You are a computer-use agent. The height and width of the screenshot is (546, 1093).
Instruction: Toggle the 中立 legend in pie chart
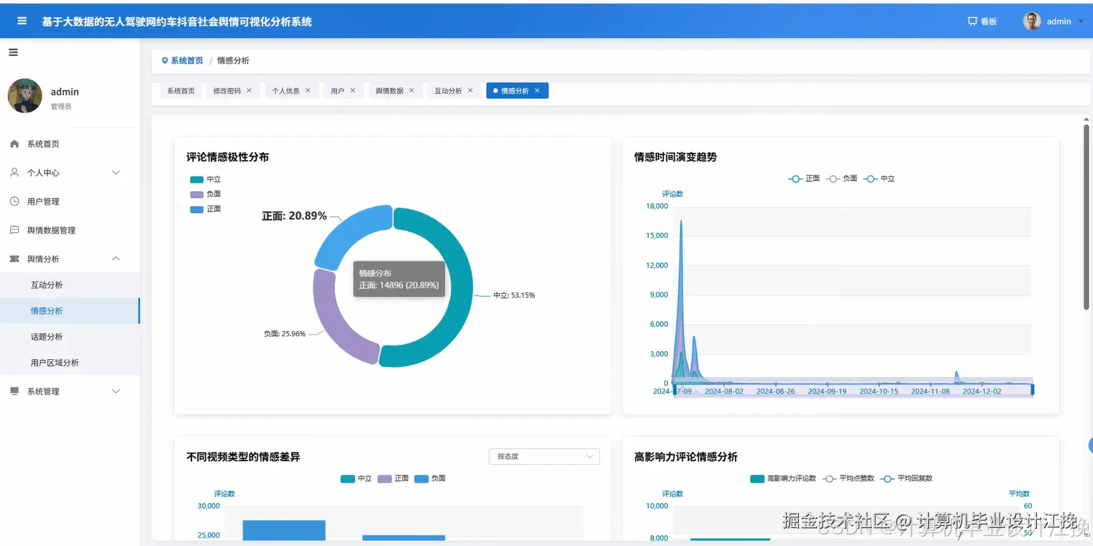(x=206, y=180)
